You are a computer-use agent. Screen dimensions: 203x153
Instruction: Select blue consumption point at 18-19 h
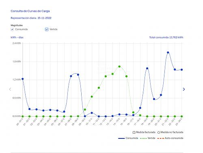(147, 68)
